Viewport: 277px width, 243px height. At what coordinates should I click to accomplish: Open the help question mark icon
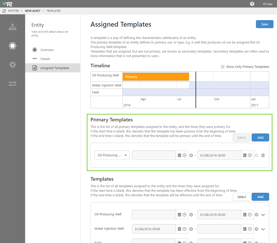click(x=252, y=4)
